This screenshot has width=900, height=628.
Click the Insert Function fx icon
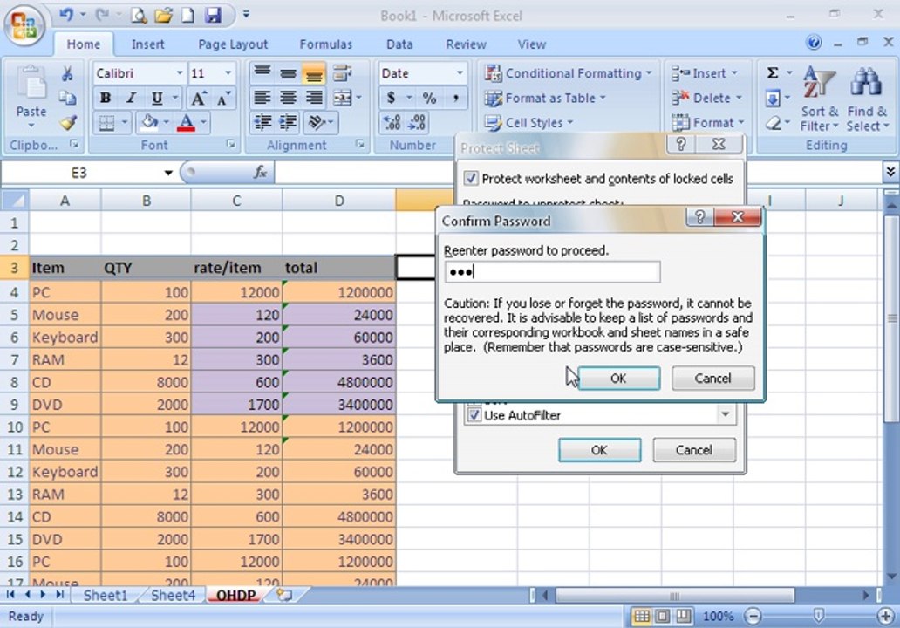pyautogui.click(x=260, y=172)
